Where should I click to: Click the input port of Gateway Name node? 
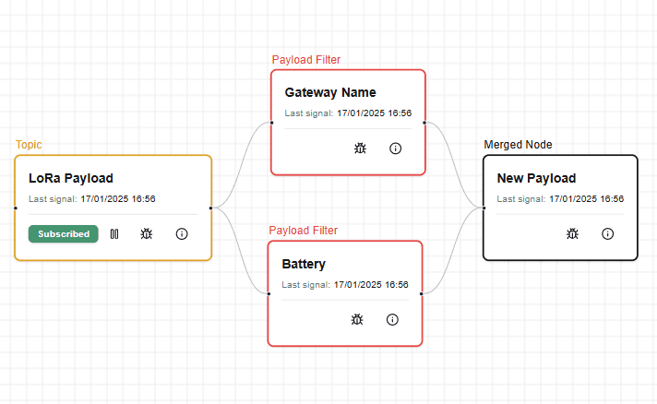tap(271, 123)
